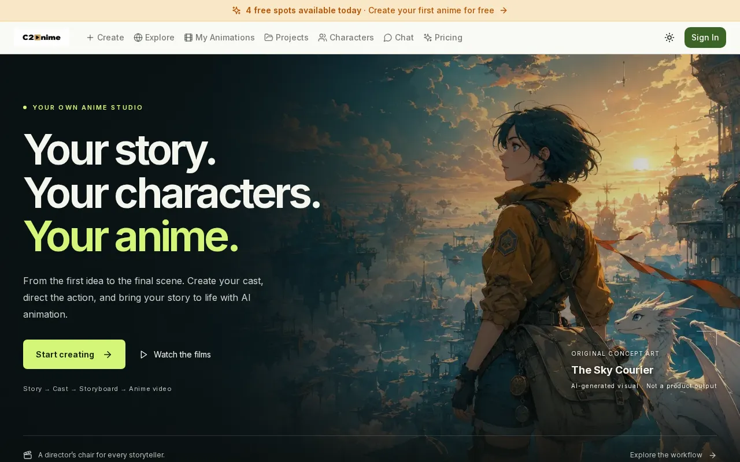Click the play triangle icon next to Watch the films
This screenshot has height=462, width=740.
coord(144,355)
